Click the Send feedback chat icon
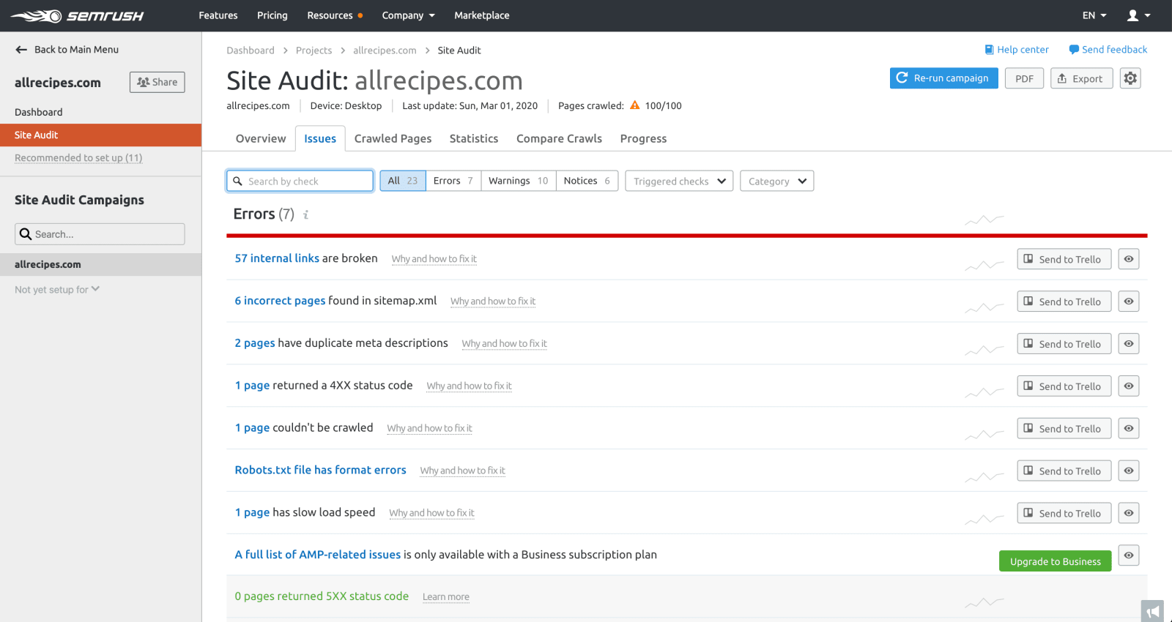The height and width of the screenshot is (622, 1172). pos(1074,50)
